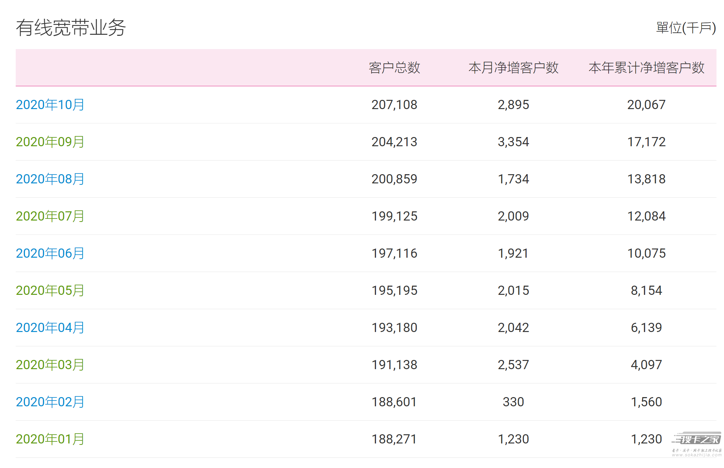
Task: Click the 客户总数 column header
Action: 394,68
